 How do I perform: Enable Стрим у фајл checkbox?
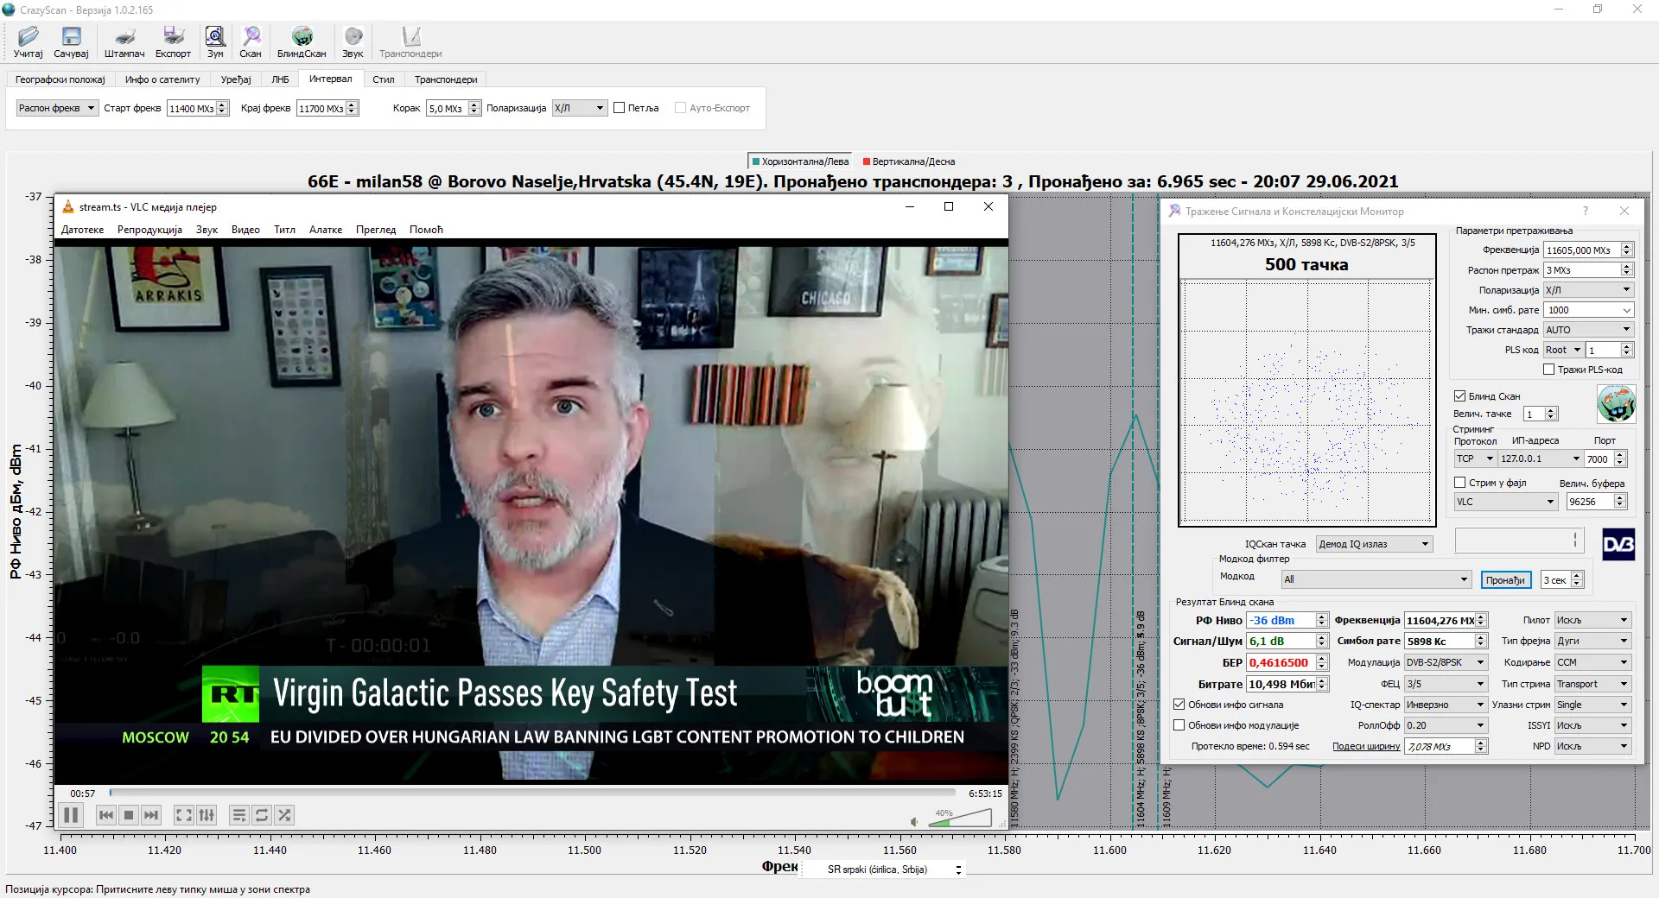1460,483
